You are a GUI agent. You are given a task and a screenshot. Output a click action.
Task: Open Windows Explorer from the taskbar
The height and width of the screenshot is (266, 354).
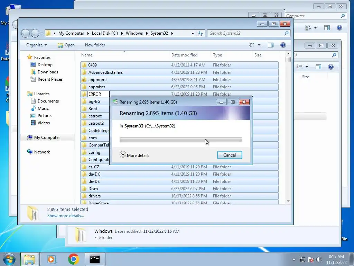tap(30, 259)
